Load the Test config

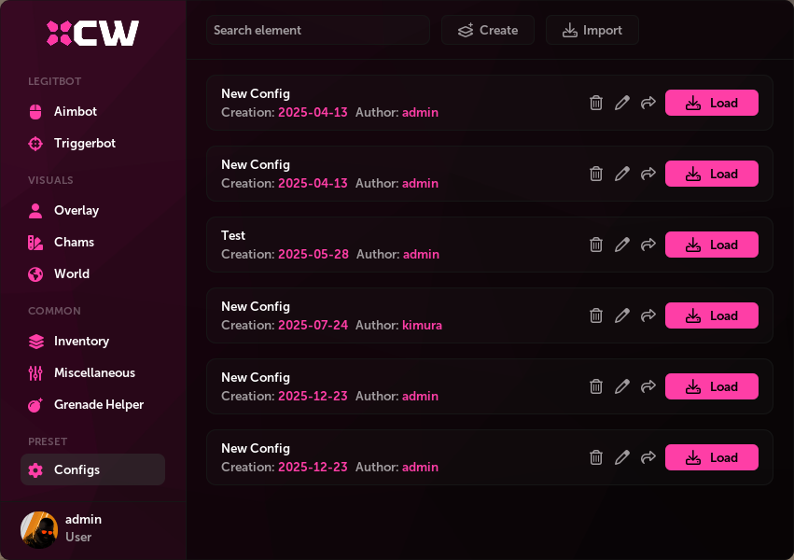point(711,245)
